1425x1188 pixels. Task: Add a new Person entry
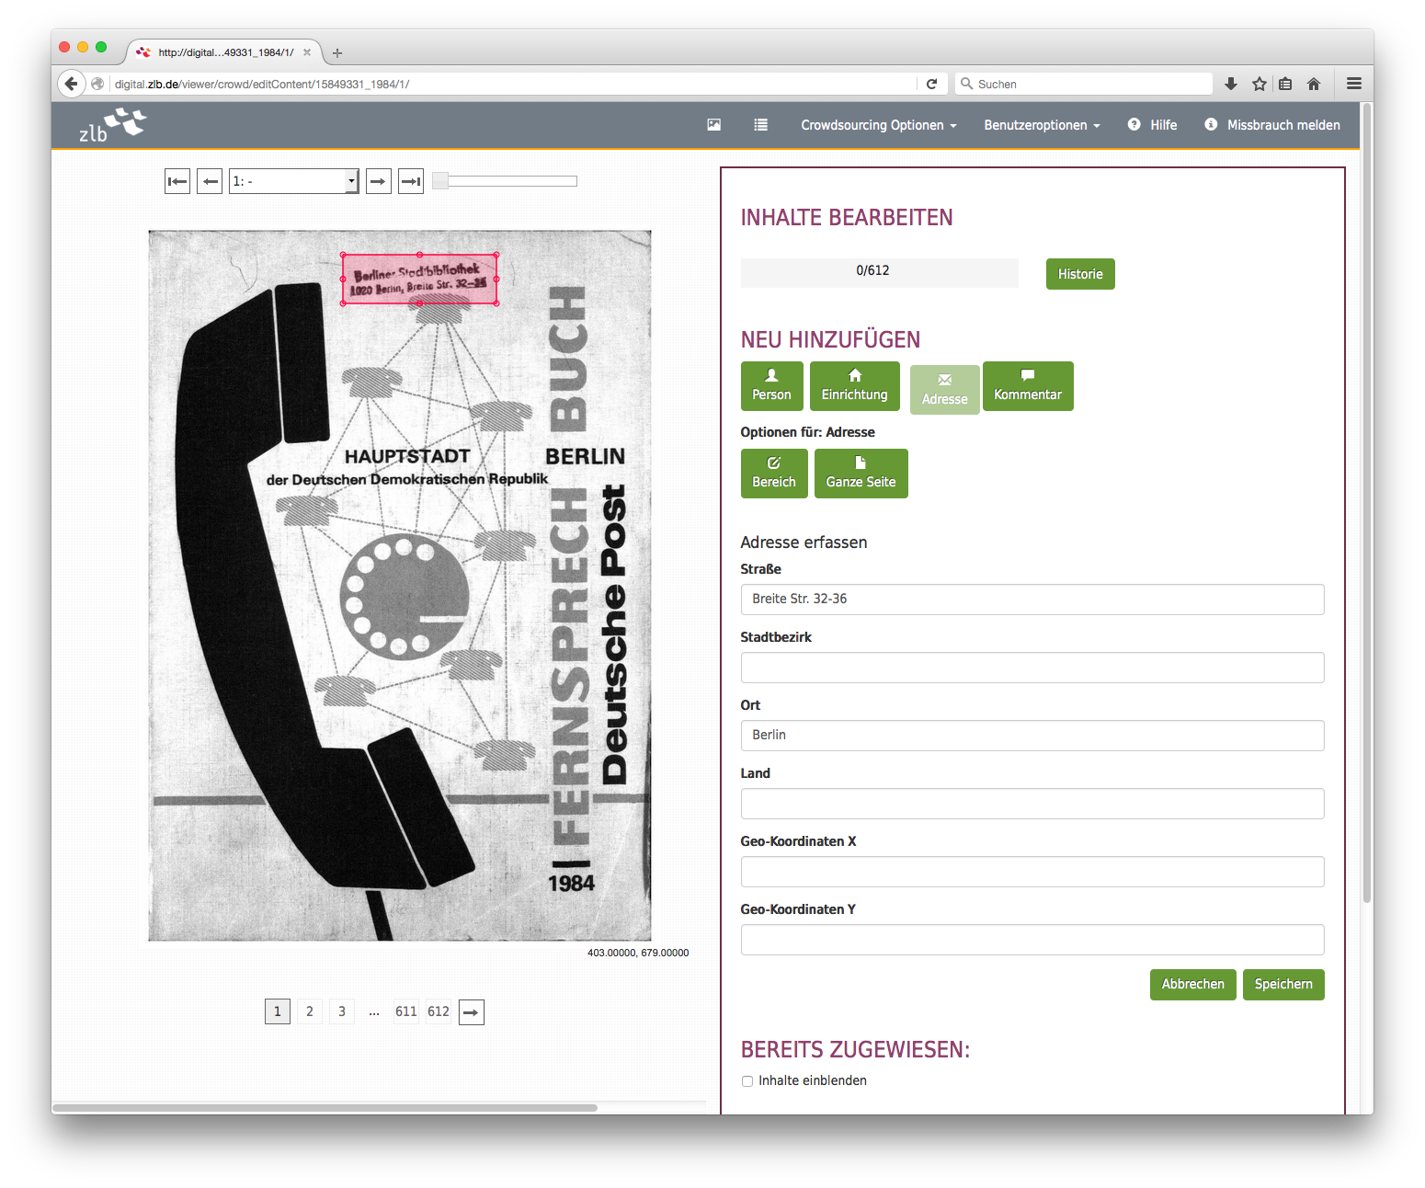[x=771, y=386]
